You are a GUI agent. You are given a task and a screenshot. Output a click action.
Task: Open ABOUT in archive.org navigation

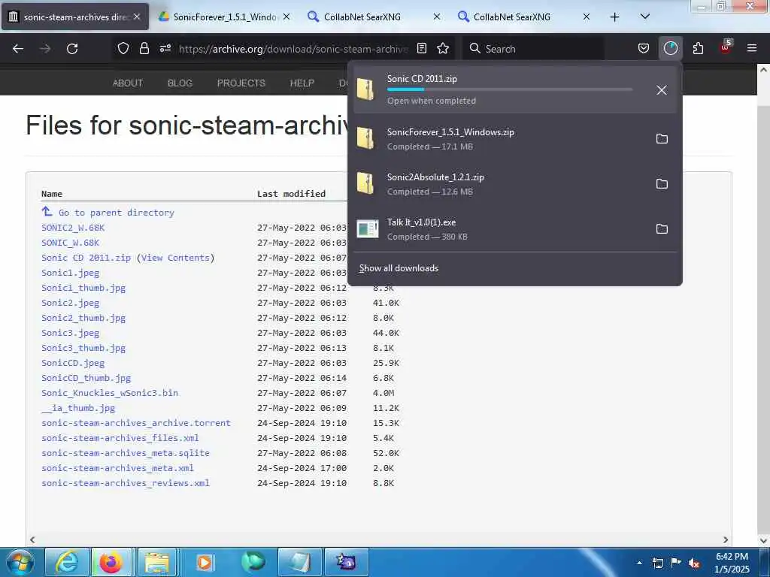(x=128, y=83)
